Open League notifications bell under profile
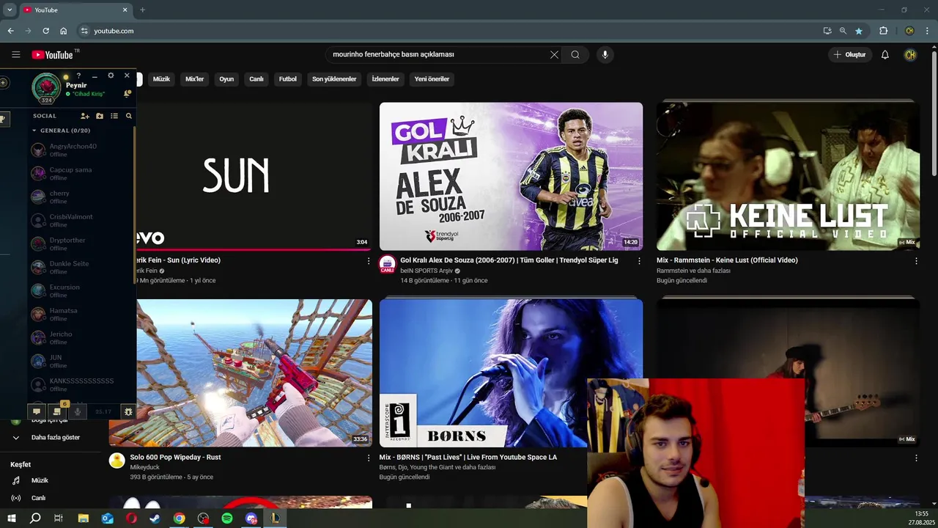938x528 pixels. click(x=127, y=93)
